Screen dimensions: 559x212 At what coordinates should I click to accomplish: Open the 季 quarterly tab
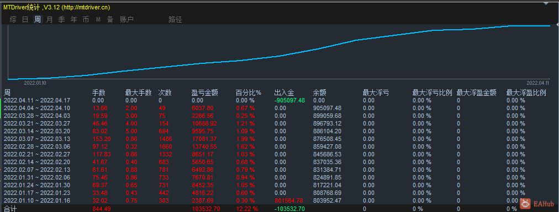(62, 19)
